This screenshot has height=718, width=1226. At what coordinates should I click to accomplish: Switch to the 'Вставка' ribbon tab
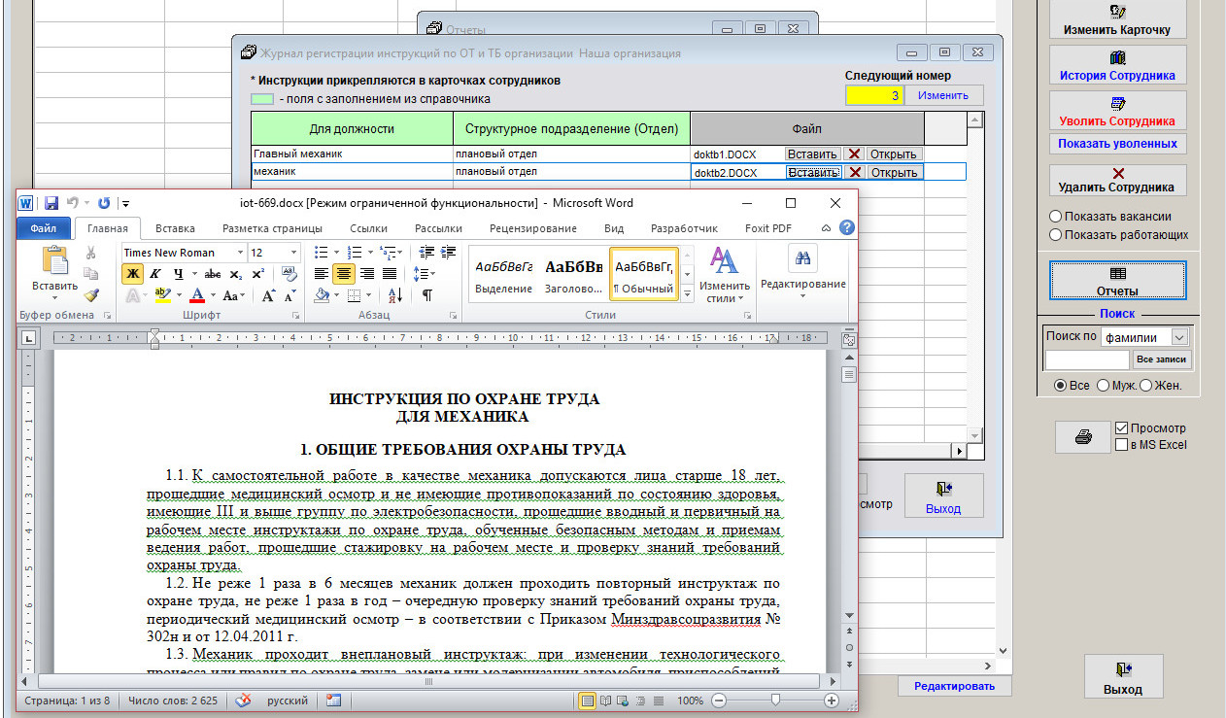click(175, 228)
